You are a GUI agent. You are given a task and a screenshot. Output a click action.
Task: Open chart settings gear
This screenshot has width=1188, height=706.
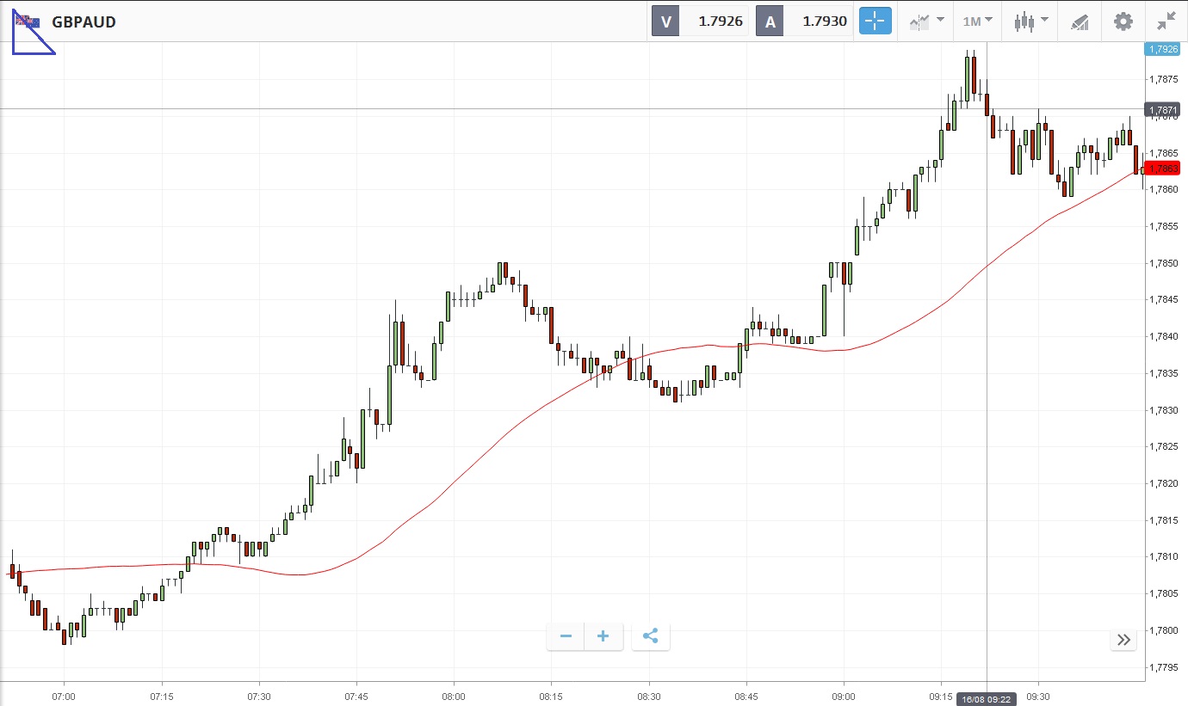tap(1123, 21)
